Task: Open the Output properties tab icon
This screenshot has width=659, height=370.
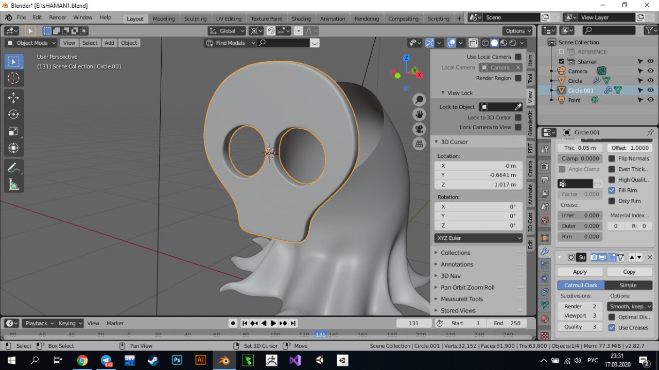Action: tap(545, 180)
